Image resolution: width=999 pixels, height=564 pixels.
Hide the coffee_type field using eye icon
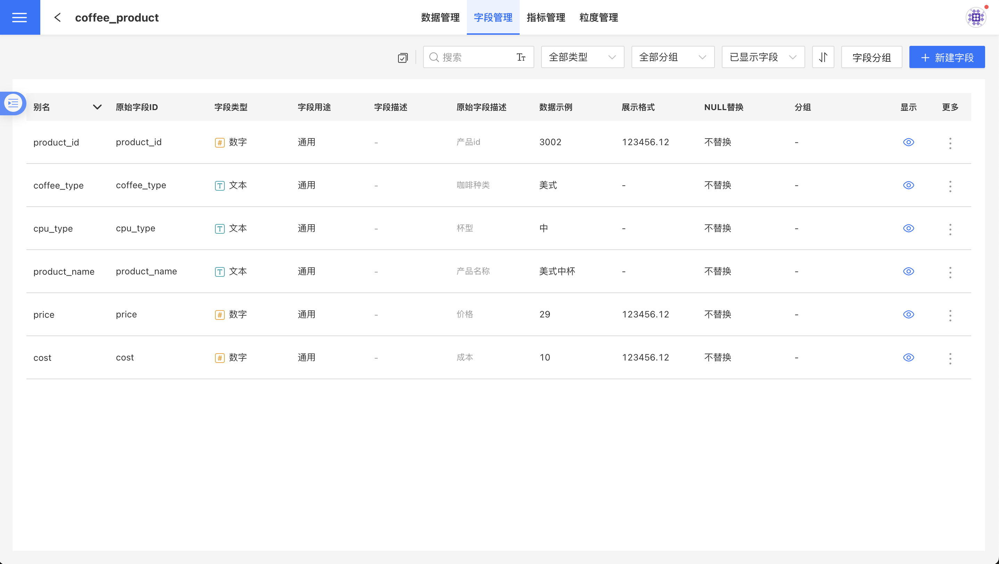(908, 185)
